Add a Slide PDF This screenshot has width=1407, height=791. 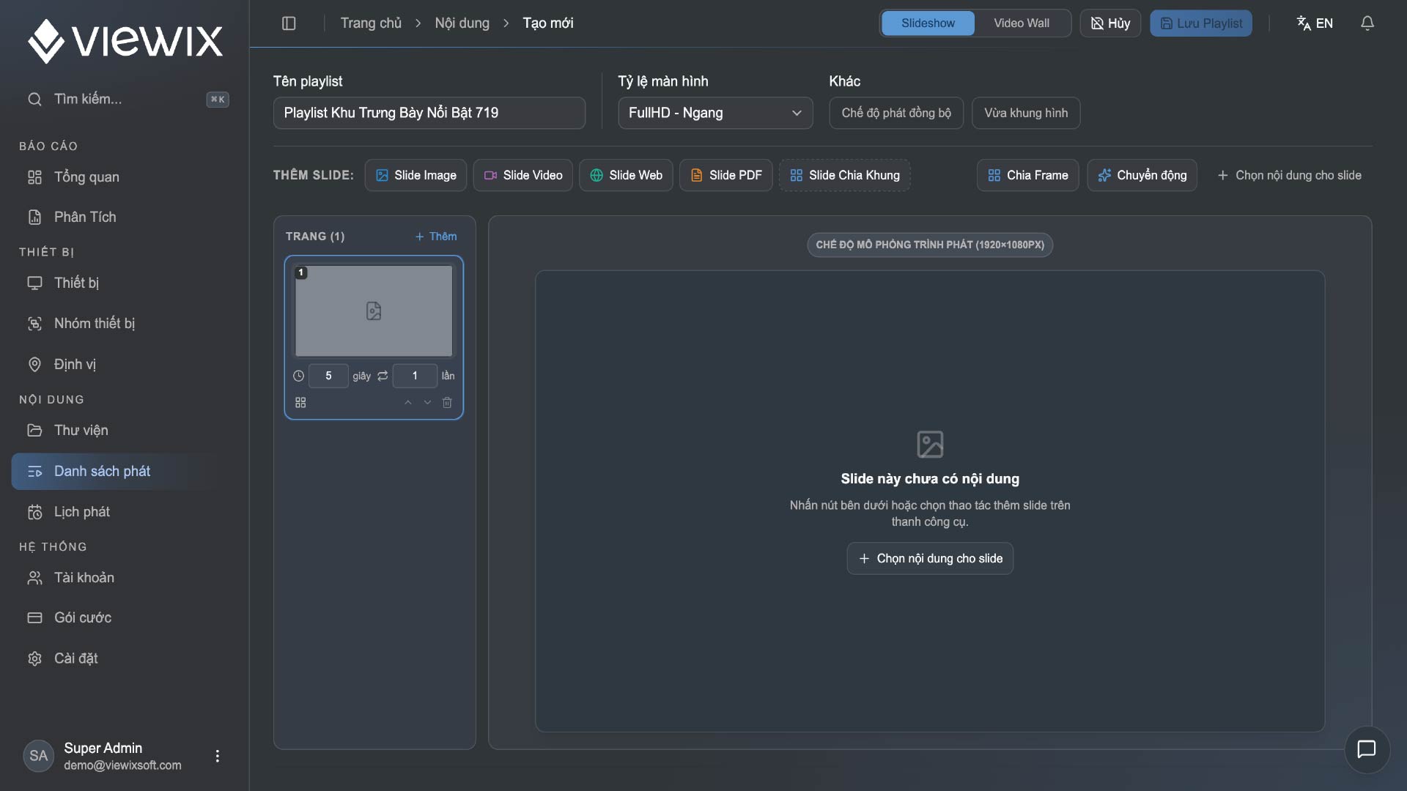click(726, 175)
